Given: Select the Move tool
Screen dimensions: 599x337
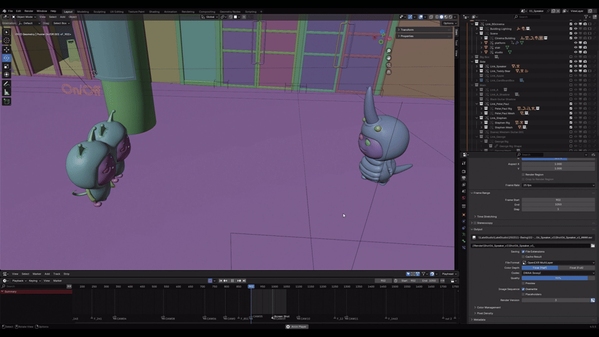Looking at the screenshot, I should (6, 50).
